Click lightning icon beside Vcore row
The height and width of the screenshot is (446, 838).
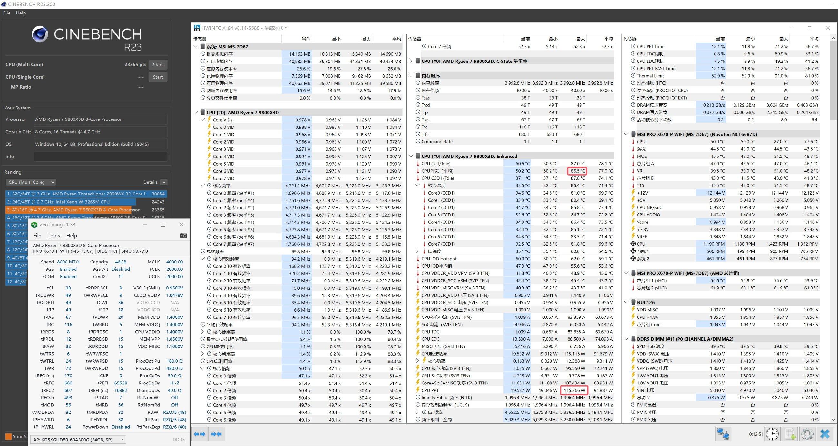pyautogui.click(x=633, y=222)
